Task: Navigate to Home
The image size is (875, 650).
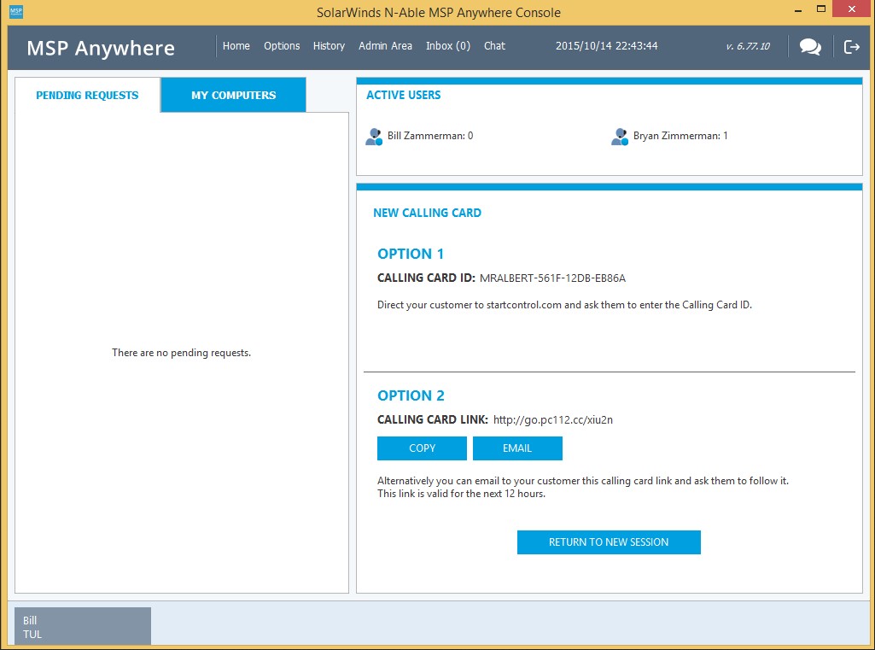Action: [x=236, y=46]
